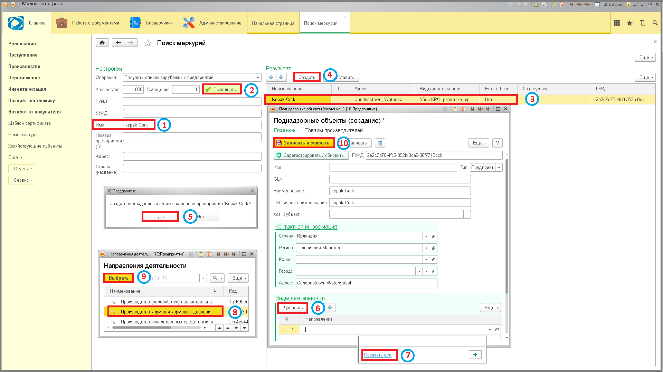
Task: Navigate back with the left arrow
Action: coord(119,43)
